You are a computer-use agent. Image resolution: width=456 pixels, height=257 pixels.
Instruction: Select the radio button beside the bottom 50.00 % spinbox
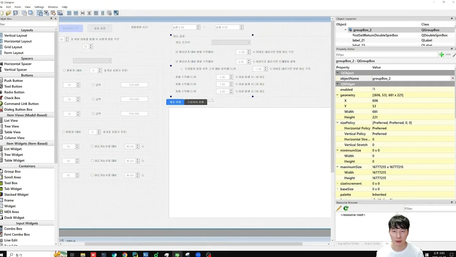[92, 175]
